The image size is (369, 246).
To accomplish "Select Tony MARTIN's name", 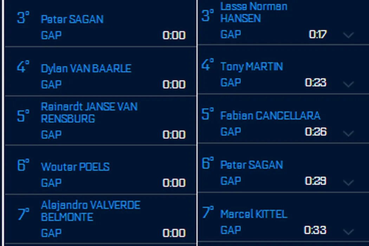I will [251, 66].
